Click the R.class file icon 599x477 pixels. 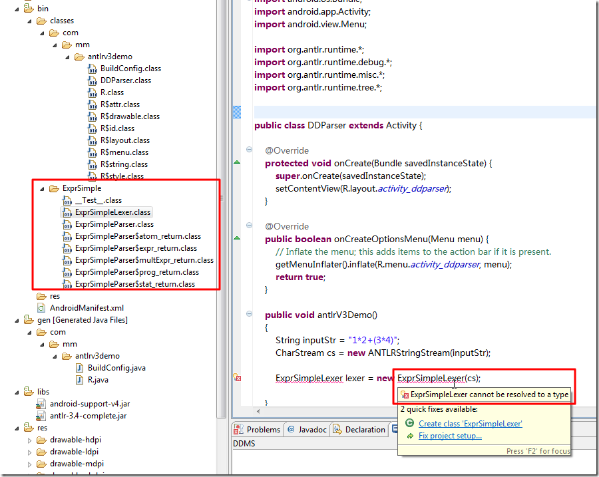(93, 92)
